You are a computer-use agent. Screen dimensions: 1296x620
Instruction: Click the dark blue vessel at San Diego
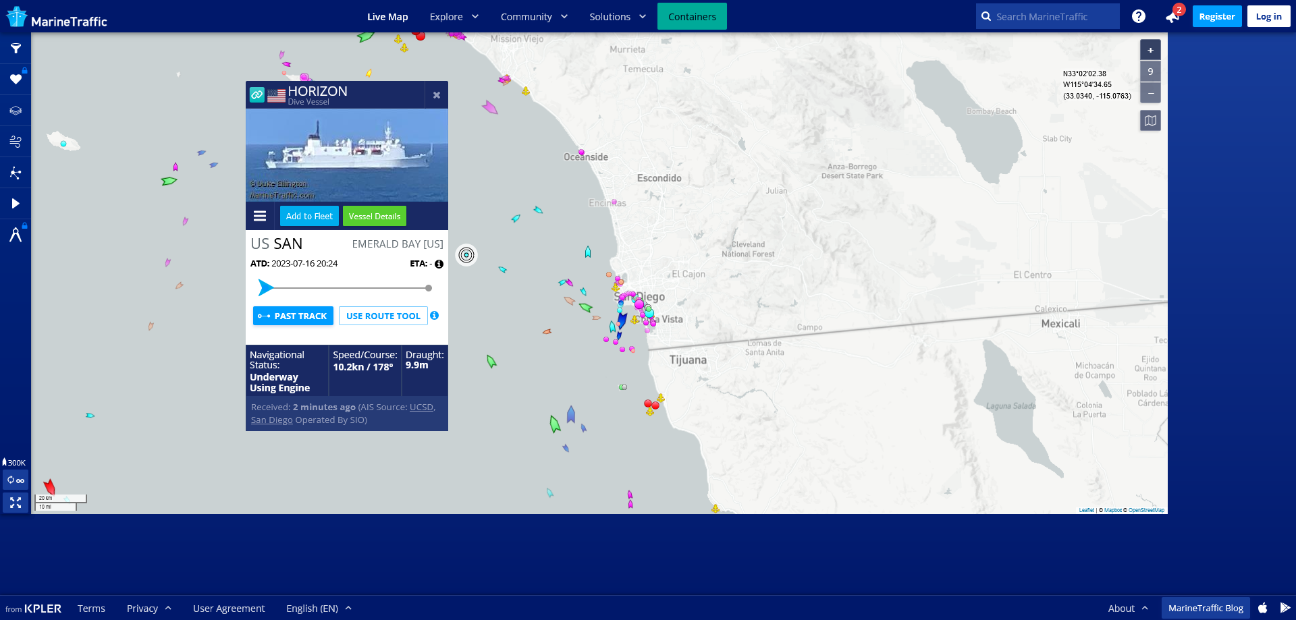[x=622, y=321]
